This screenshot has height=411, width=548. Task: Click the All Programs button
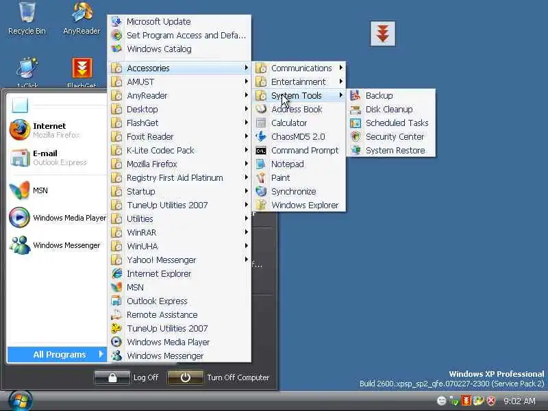coord(57,354)
